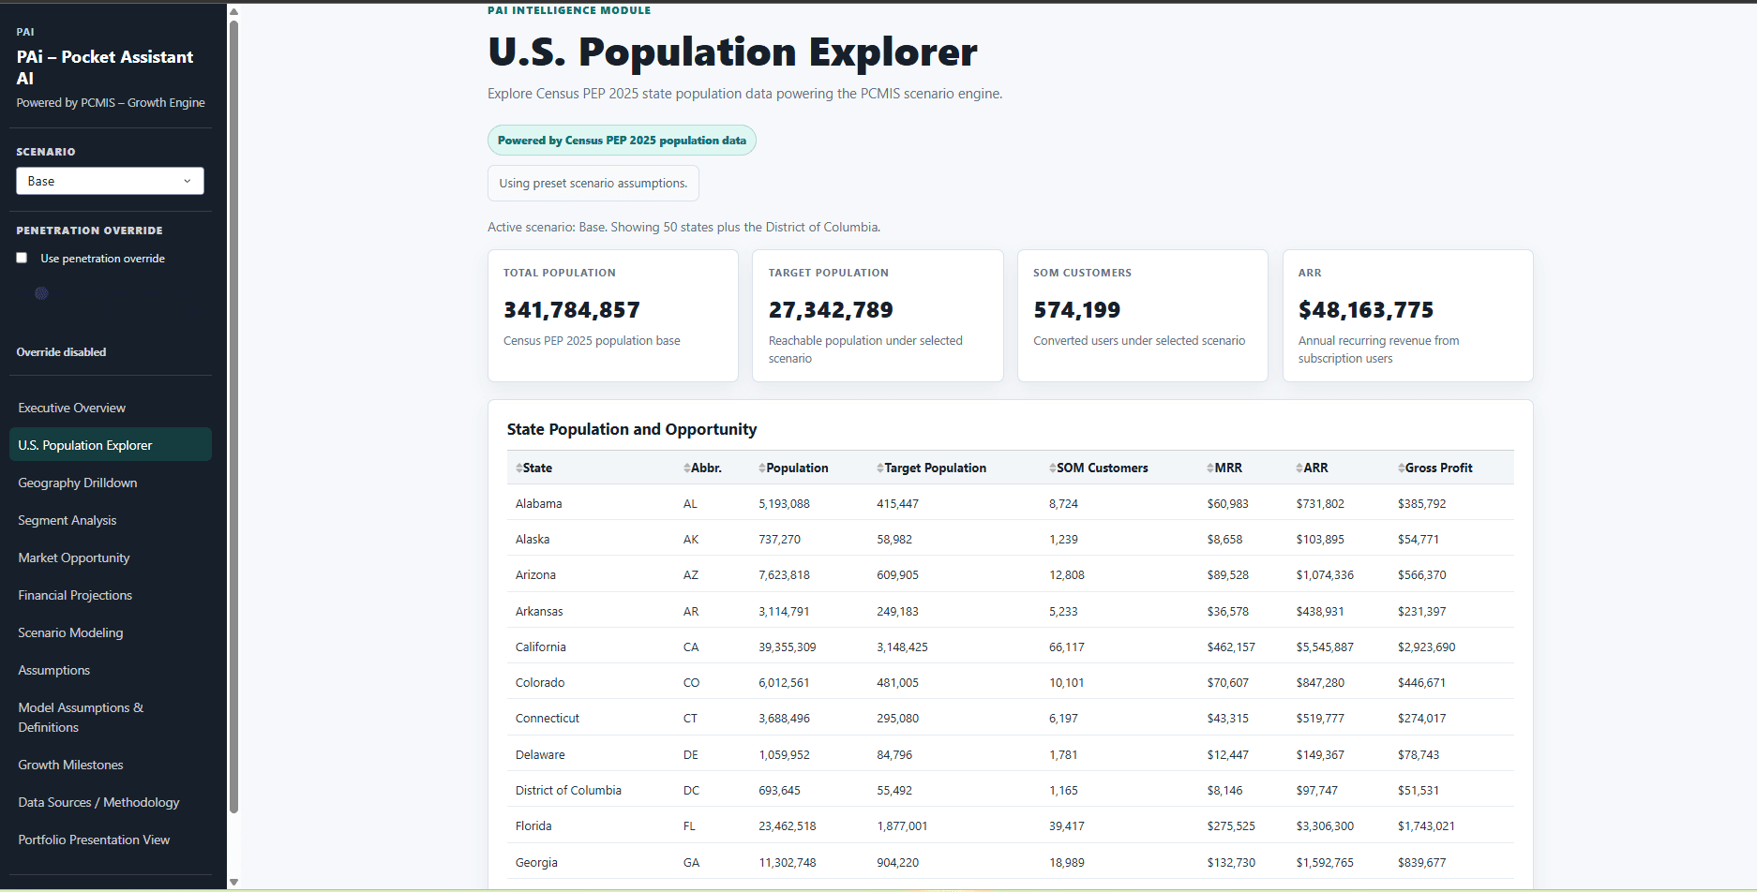This screenshot has height=892, width=1757.
Task: Enable the Use penetration override checkbox
Action: tap(22, 259)
